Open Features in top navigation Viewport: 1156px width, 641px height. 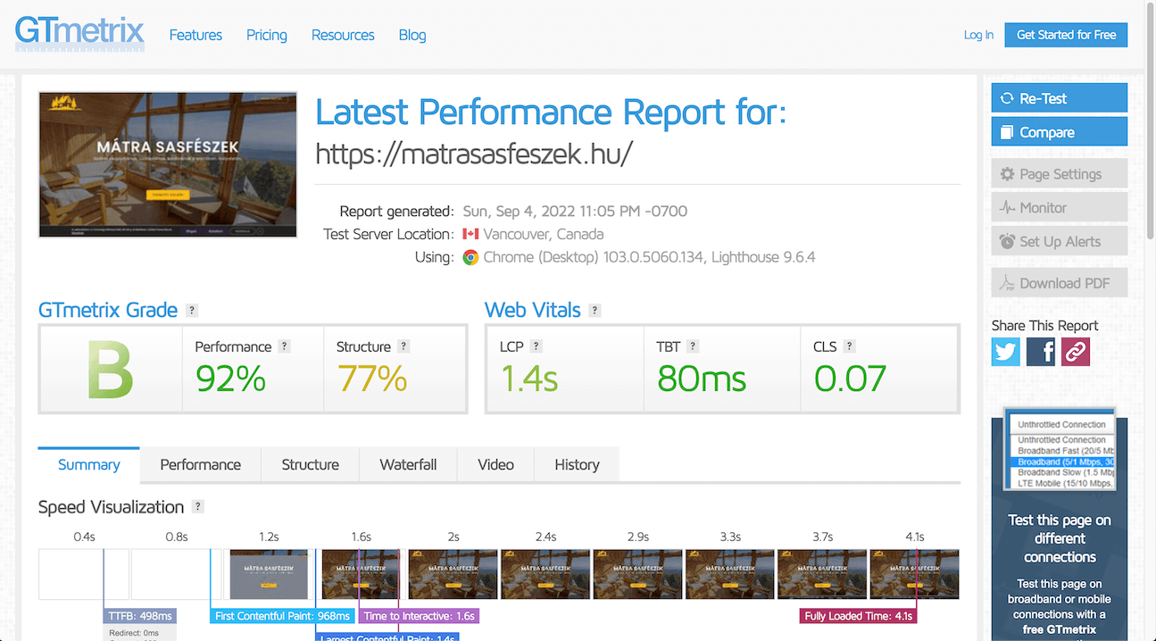[195, 35]
